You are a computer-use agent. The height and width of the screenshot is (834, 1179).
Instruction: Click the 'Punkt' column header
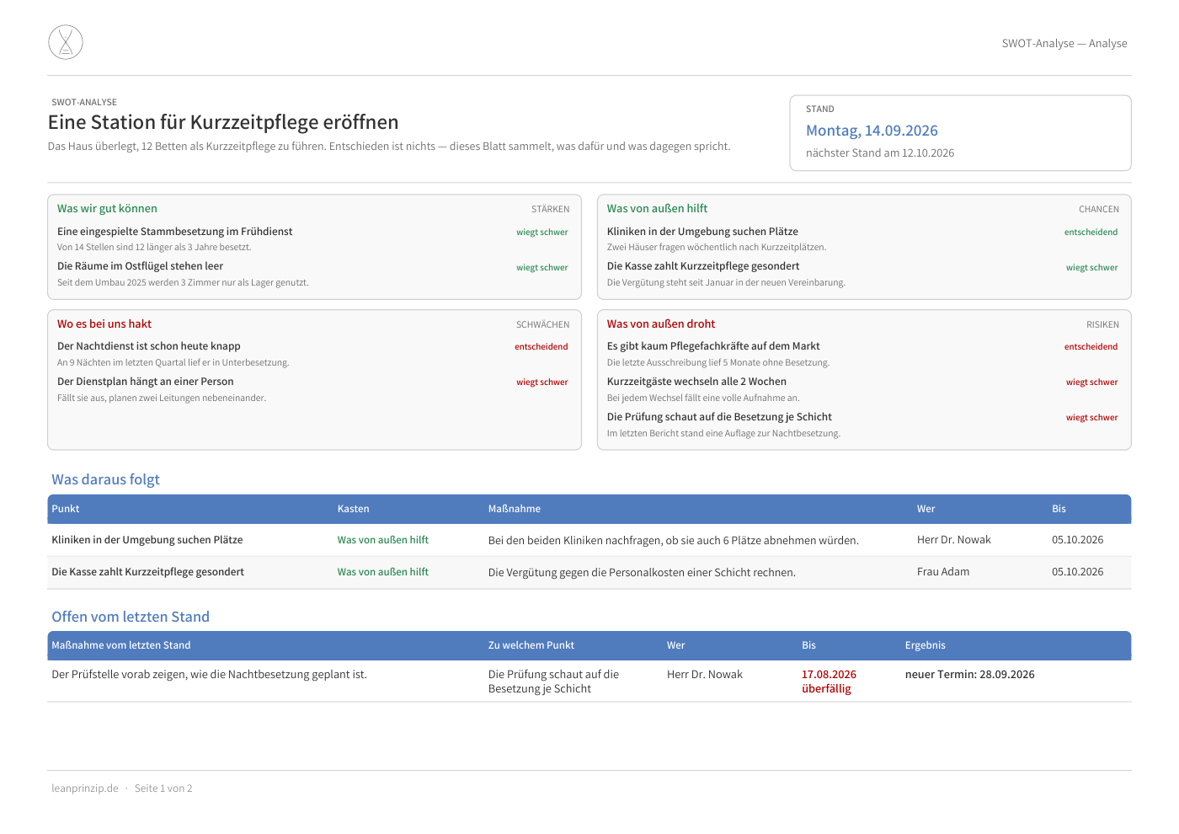coord(66,509)
